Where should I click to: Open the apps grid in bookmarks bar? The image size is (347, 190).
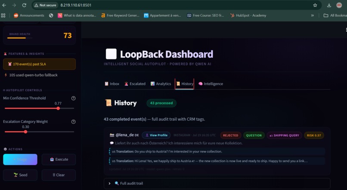(x=3, y=15)
